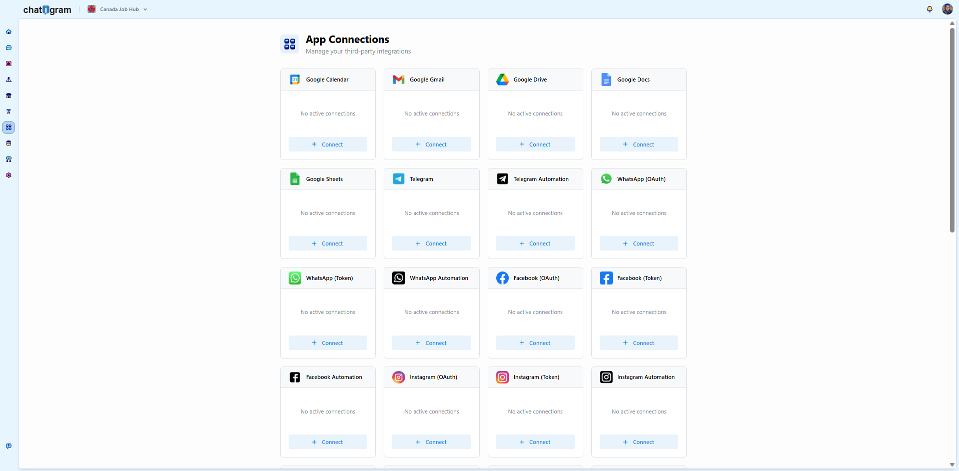Click the scroll down arrow of the page
The width and height of the screenshot is (959, 471).
click(x=952, y=465)
